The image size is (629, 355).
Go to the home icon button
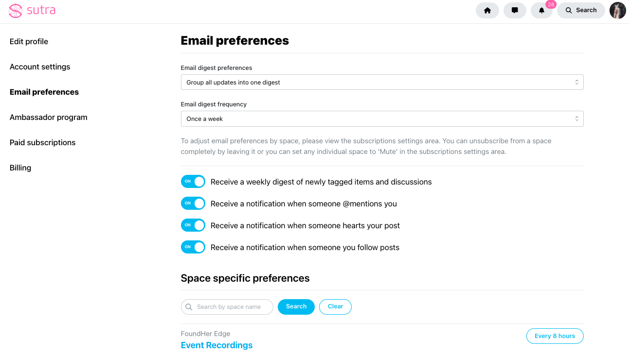pos(487,10)
